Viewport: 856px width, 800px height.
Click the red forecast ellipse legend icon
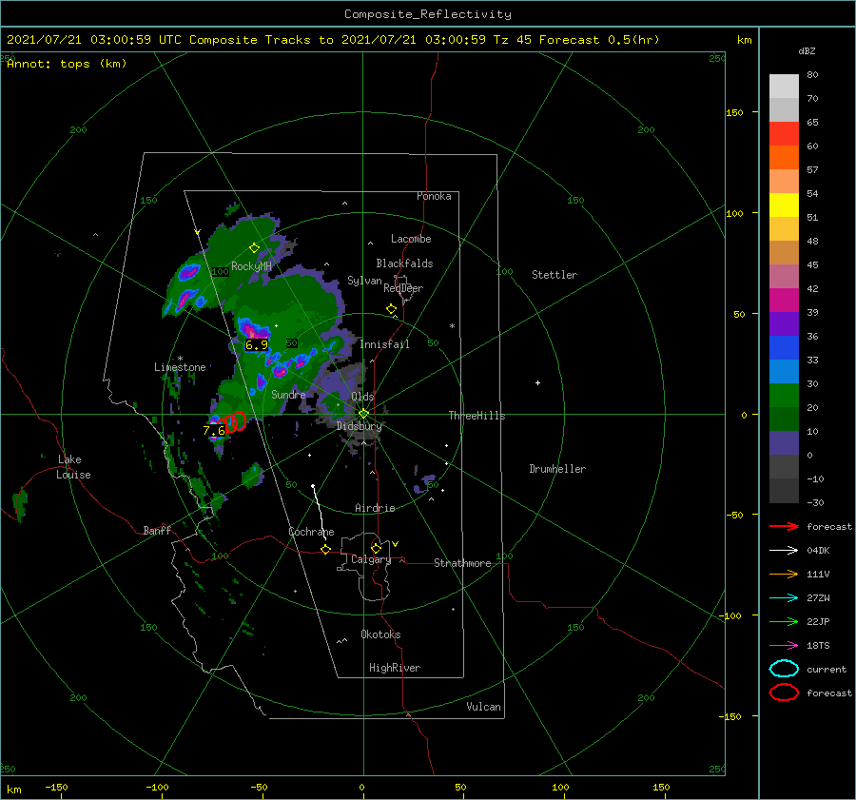(x=784, y=693)
